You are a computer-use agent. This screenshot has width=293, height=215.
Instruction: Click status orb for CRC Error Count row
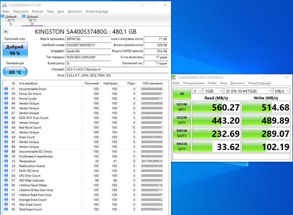(x=6, y=176)
